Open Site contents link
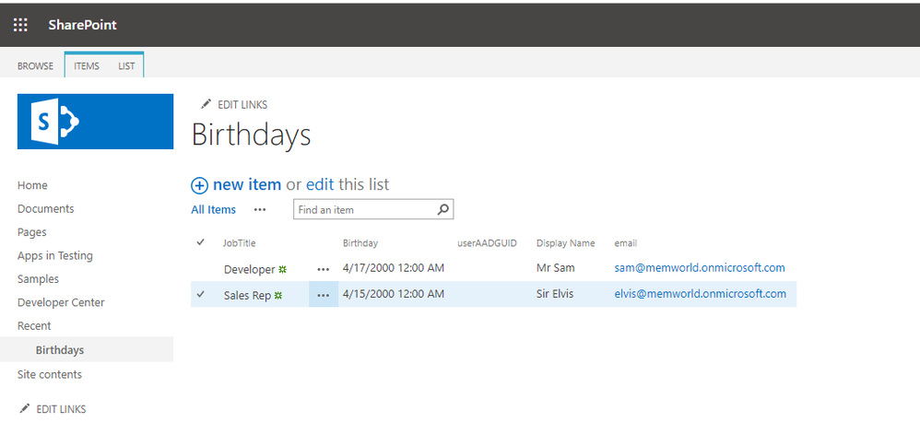Image resolution: width=920 pixels, height=446 pixels. point(50,374)
